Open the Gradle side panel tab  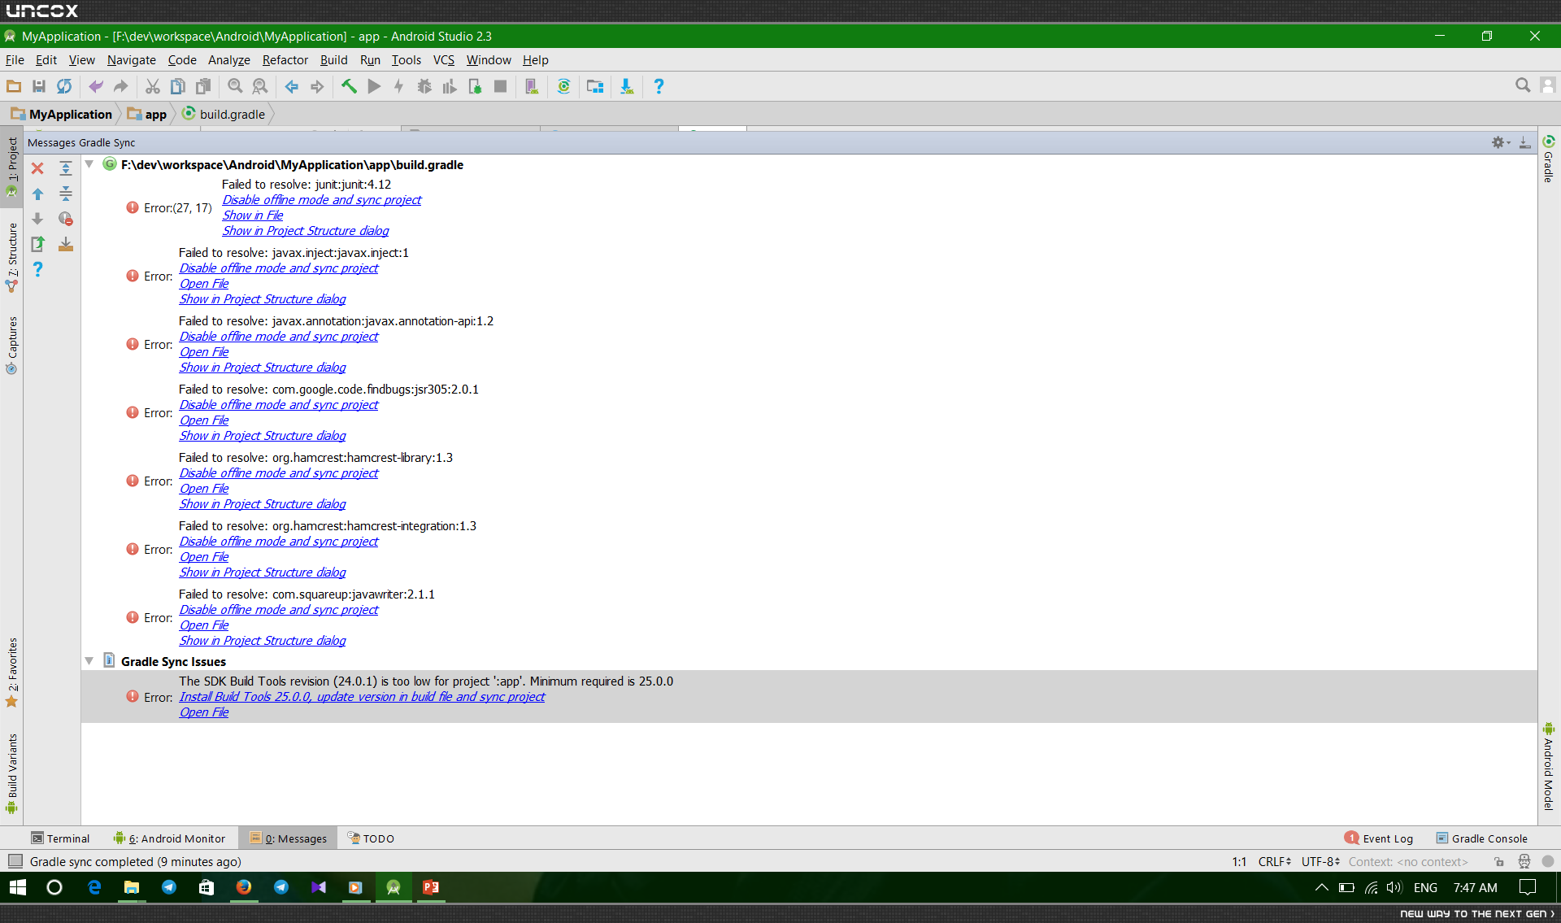[1549, 159]
